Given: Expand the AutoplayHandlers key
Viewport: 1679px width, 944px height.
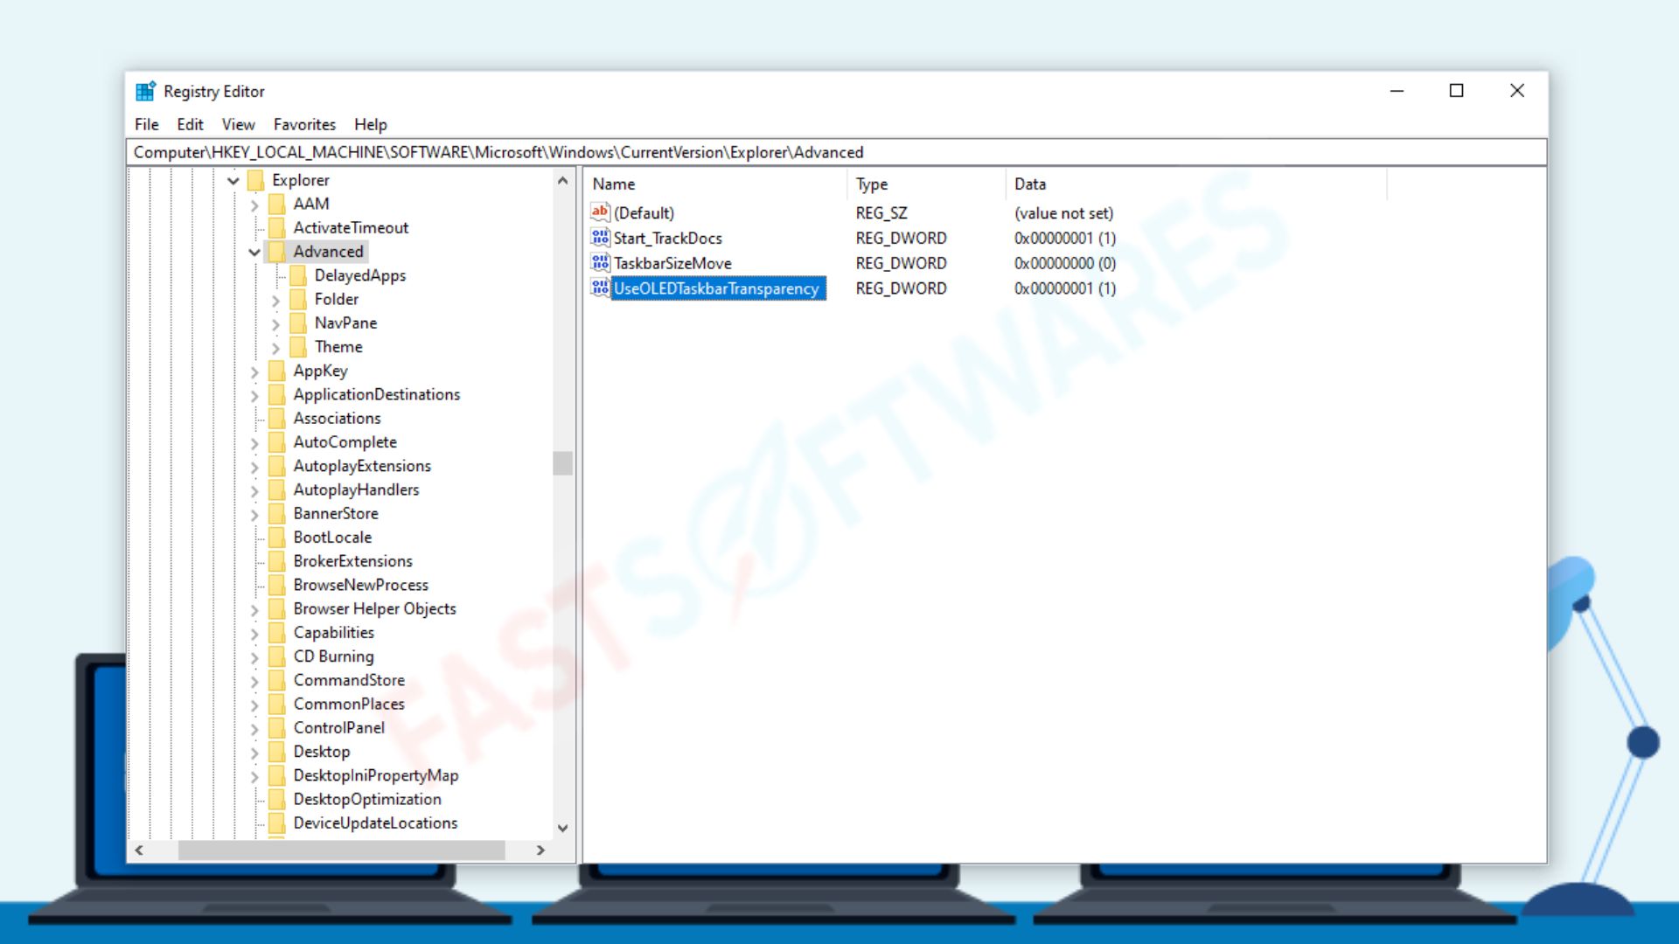Looking at the screenshot, I should (x=254, y=490).
